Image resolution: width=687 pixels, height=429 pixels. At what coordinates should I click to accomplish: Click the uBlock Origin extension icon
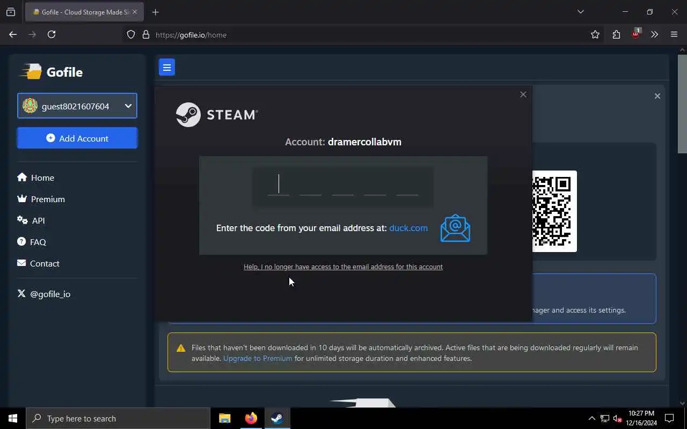(x=636, y=34)
